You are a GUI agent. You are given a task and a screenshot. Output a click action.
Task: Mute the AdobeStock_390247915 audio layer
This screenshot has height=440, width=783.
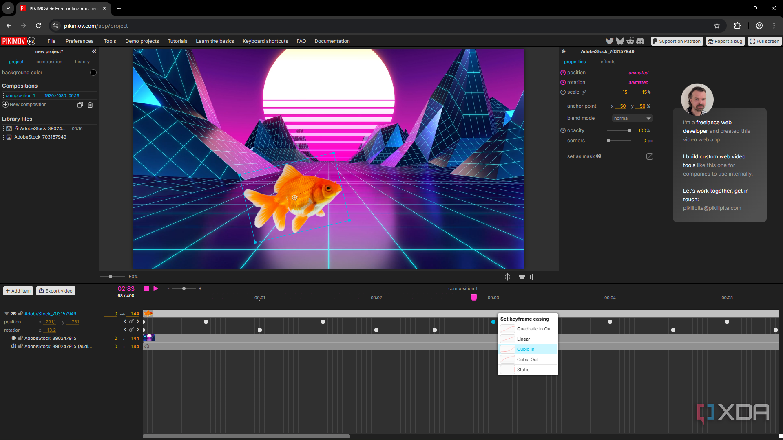pos(13,346)
